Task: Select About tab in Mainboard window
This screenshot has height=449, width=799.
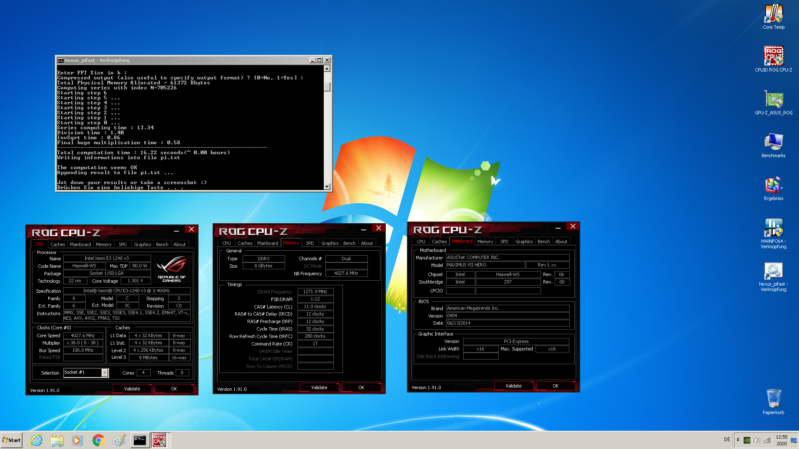Action: click(561, 242)
